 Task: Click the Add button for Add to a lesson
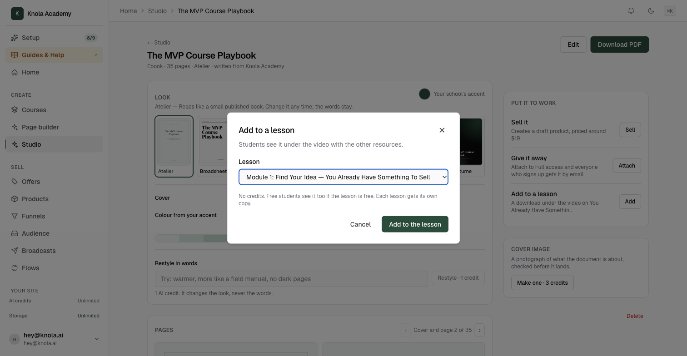[x=630, y=202]
